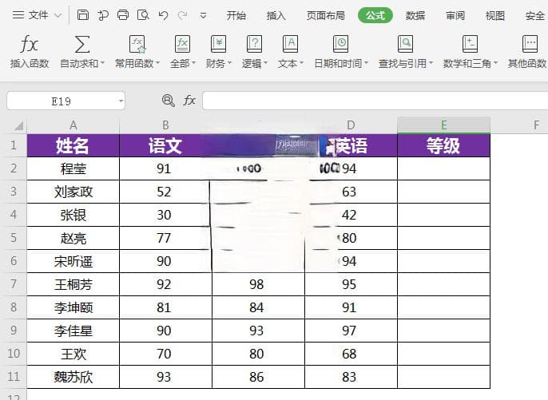Viewport: 548px width, 400px height.
Task: Open 逻辑 functions category
Action: (x=254, y=52)
